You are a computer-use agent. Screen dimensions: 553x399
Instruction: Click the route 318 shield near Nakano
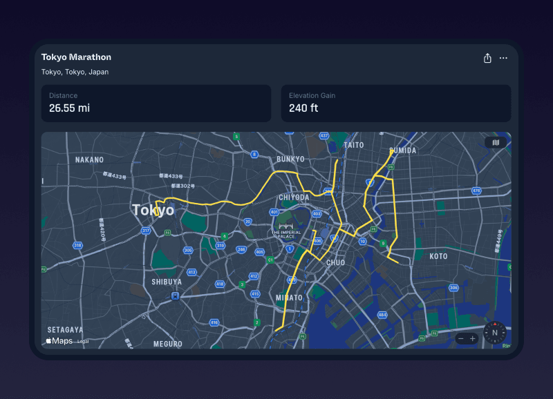77,245
